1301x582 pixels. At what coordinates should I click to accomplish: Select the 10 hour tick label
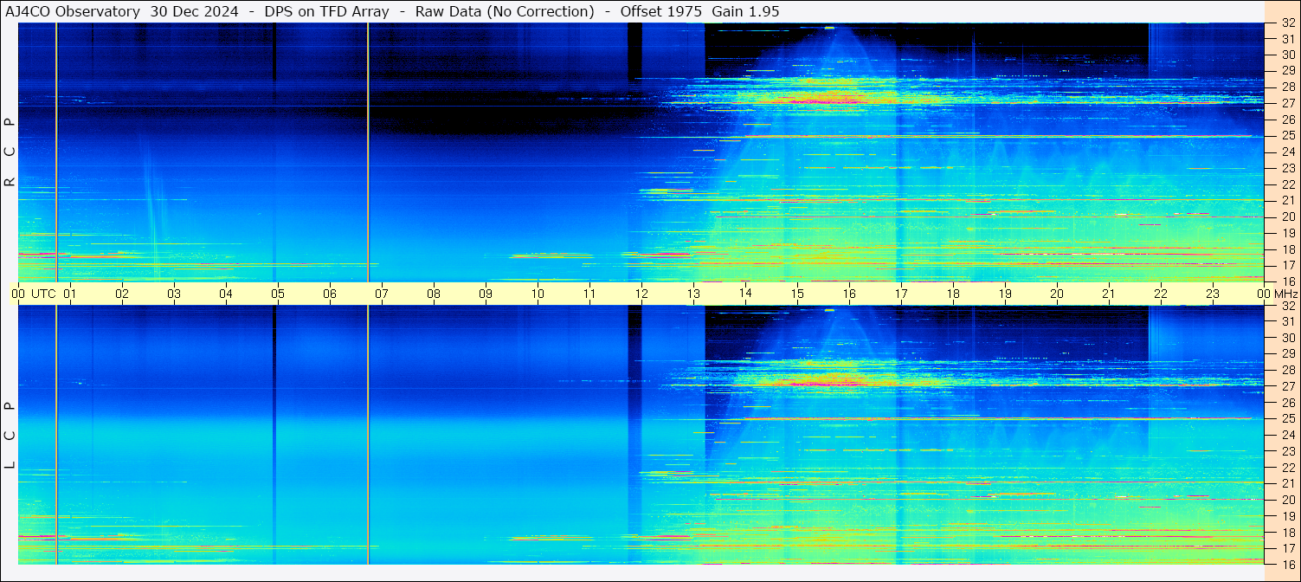click(x=538, y=294)
